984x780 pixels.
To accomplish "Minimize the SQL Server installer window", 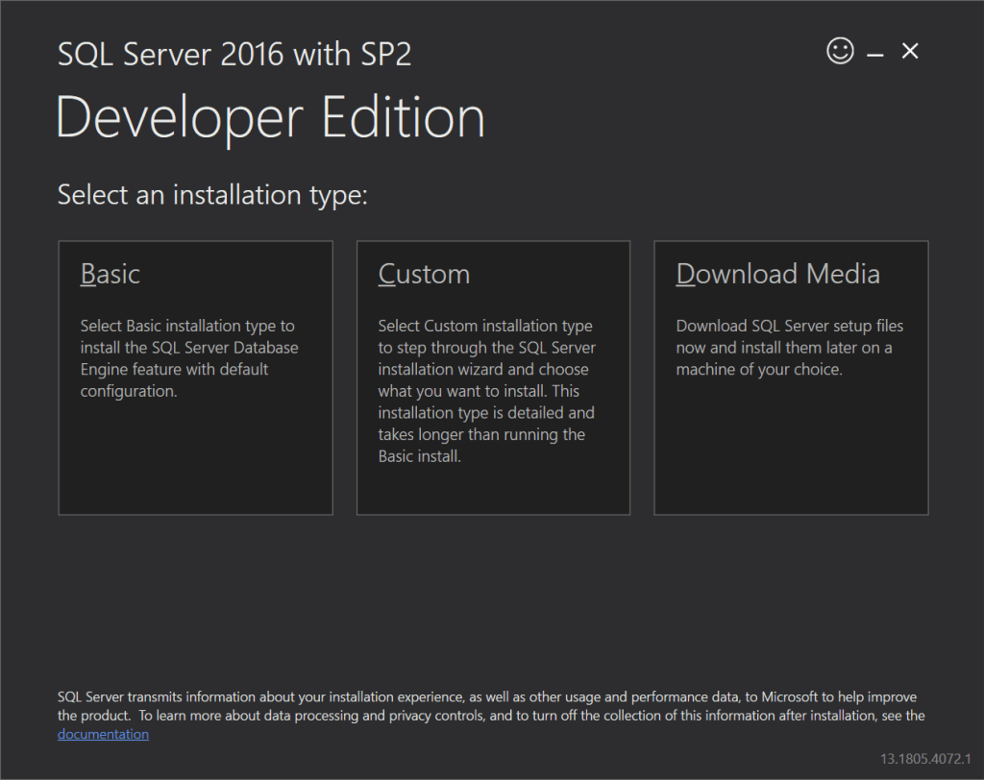I will pos(875,51).
